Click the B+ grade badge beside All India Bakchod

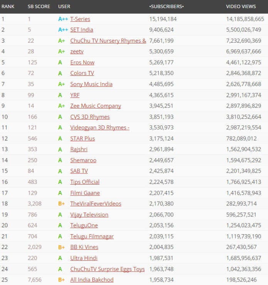click(x=62, y=280)
